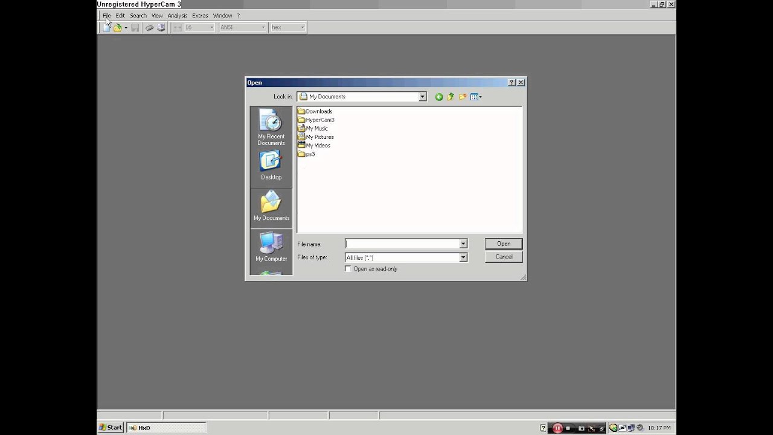
Task: Select the My Pictures folder
Action: click(316, 137)
